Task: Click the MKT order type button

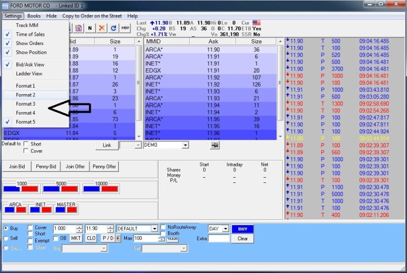Action: coord(76,238)
